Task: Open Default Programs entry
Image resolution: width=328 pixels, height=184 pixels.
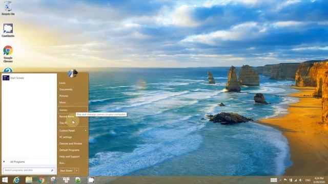Action: pyautogui.click(x=69, y=150)
